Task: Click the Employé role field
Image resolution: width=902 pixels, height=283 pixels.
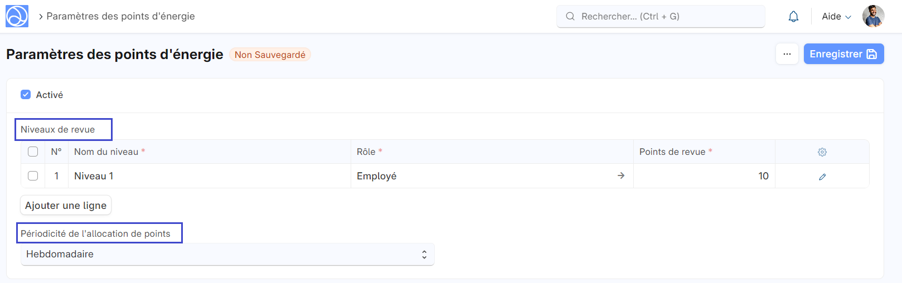Action: [479, 176]
